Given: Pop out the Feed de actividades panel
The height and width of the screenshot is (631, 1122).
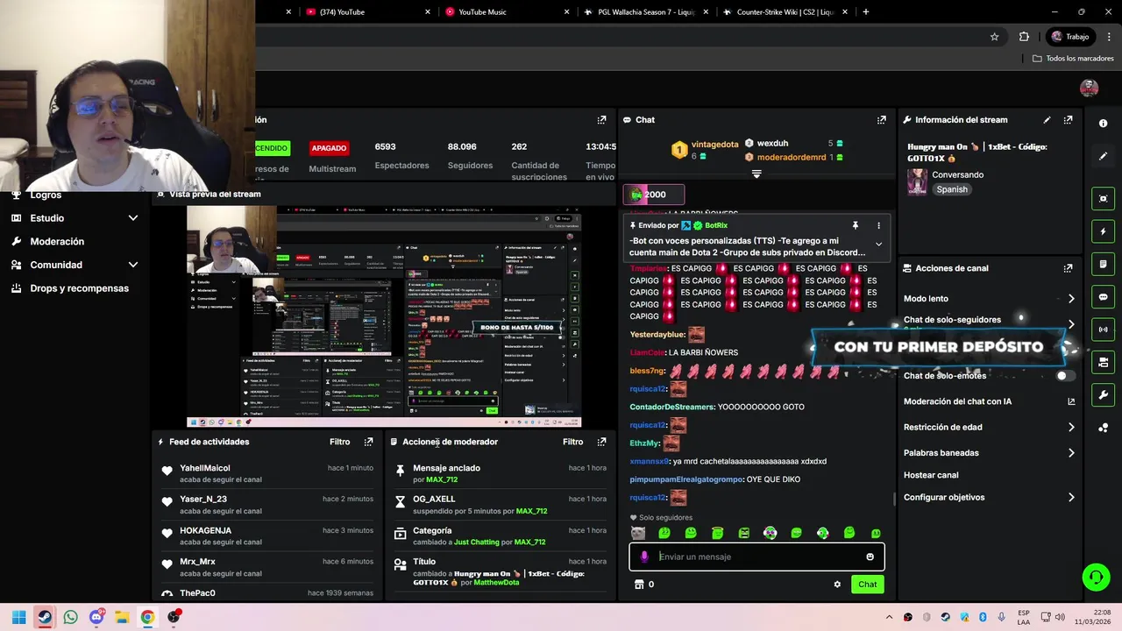Looking at the screenshot, I should click(368, 442).
